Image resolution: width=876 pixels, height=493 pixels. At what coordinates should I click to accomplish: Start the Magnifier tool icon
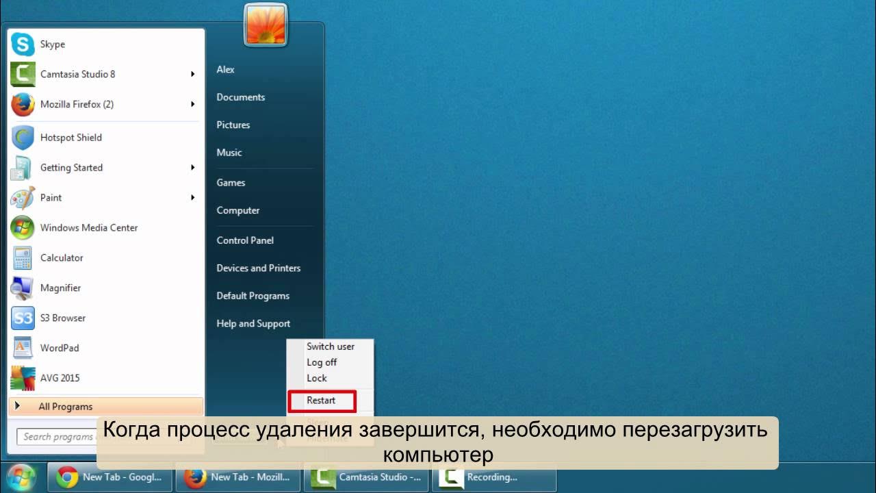pyautogui.click(x=23, y=288)
